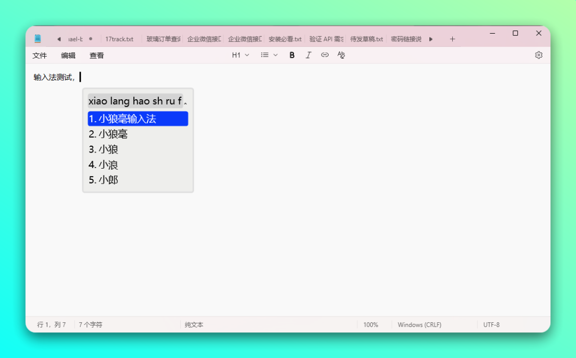Viewport: 576px width, 358px height.
Task: Expand the H1 heading dropdown
Action: coord(241,55)
